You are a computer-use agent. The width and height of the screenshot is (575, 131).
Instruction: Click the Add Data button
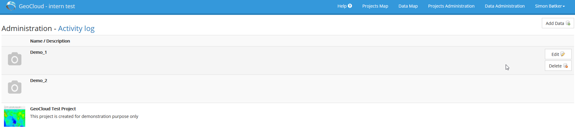click(558, 23)
